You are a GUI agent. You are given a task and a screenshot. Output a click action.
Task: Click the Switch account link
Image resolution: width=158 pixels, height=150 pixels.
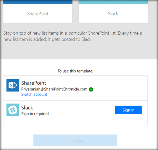[x=34, y=94]
